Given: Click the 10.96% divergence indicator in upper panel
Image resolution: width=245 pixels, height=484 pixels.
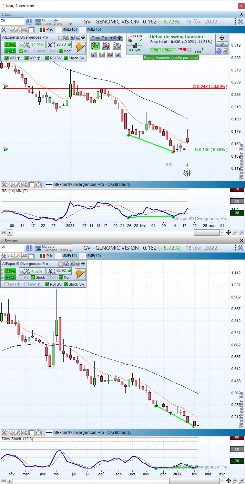Looking at the screenshot, I should coord(32,45).
